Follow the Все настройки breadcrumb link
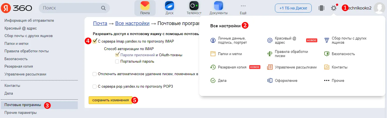387x118 pixels. (132, 23)
